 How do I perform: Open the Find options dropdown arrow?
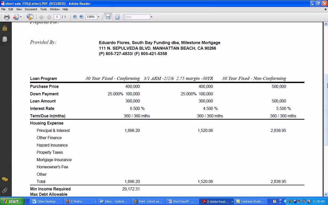tap(152, 17)
